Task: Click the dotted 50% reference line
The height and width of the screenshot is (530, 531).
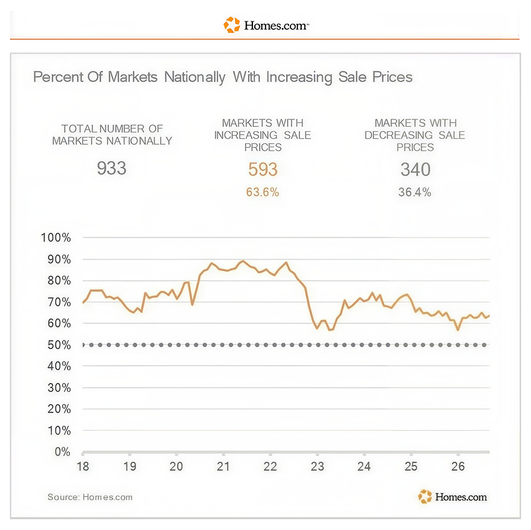Action: pyautogui.click(x=284, y=345)
